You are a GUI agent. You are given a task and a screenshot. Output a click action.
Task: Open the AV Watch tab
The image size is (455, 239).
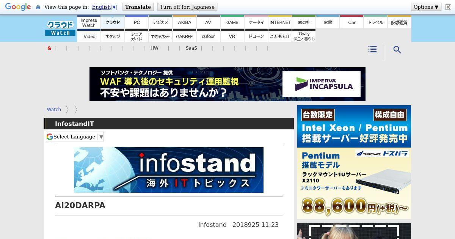point(208,22)
